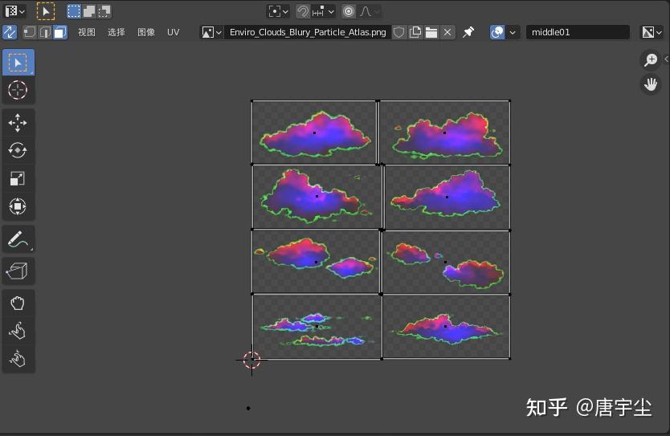The image size is (670, 436).
Task: Open the 选择 menu
Action: (x=116, y=32)
